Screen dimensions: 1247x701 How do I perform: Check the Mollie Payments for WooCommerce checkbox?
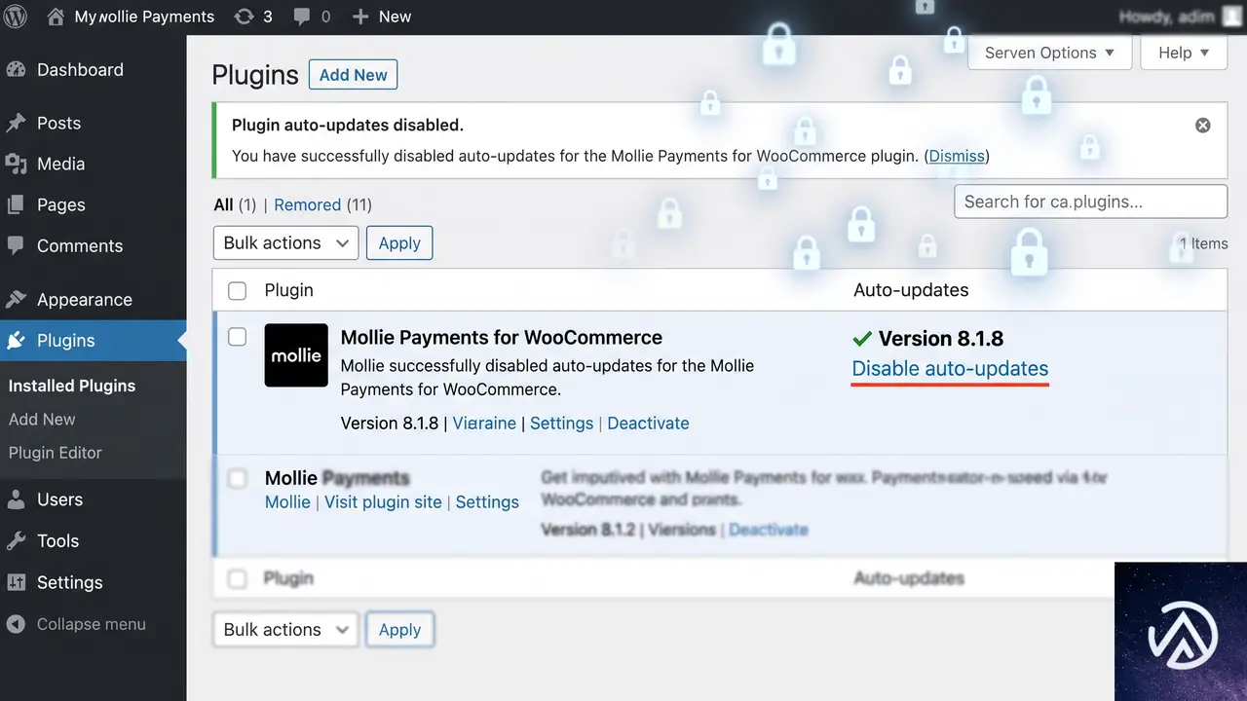(x=237, y=337)
